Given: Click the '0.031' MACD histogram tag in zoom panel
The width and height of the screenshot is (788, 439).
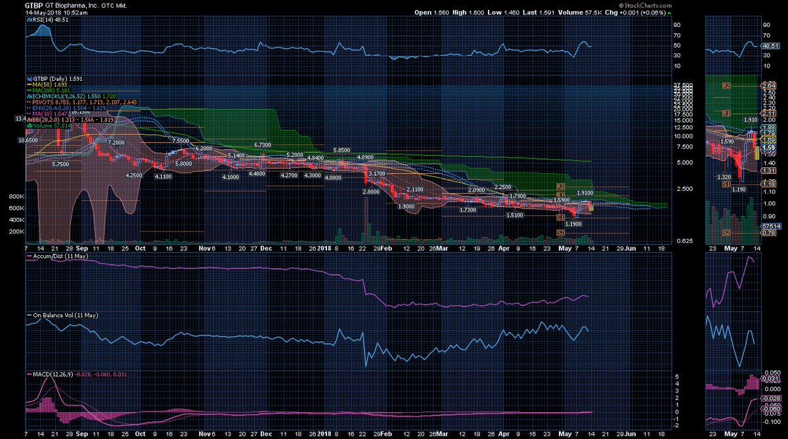Looking at the screenshot, I should (x=770, y=377).
